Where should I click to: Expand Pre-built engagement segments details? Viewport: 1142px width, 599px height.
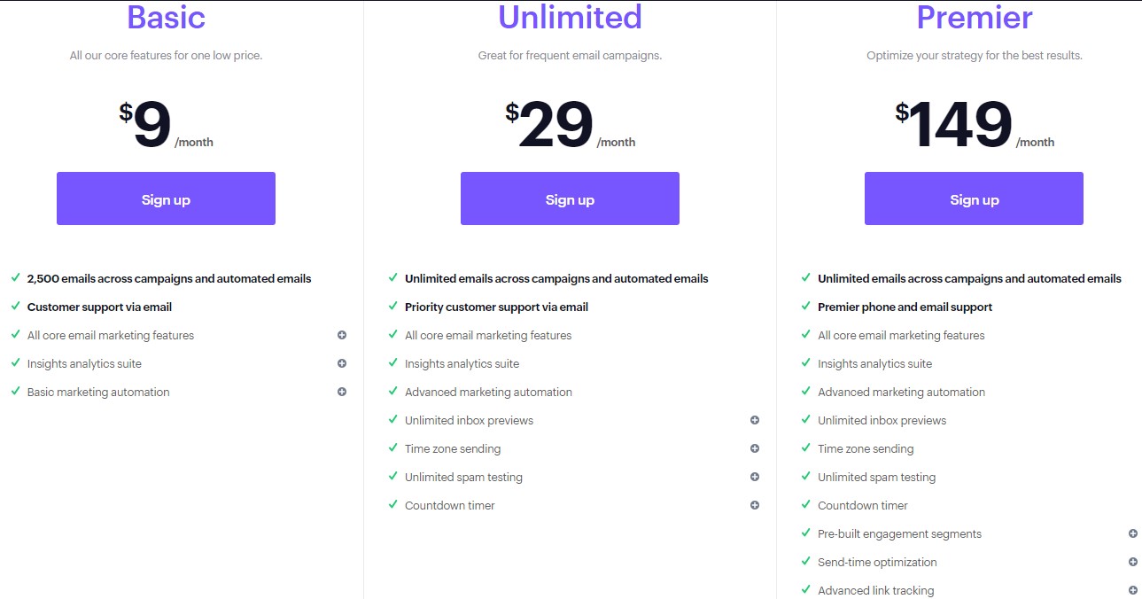click(1133, 533)
